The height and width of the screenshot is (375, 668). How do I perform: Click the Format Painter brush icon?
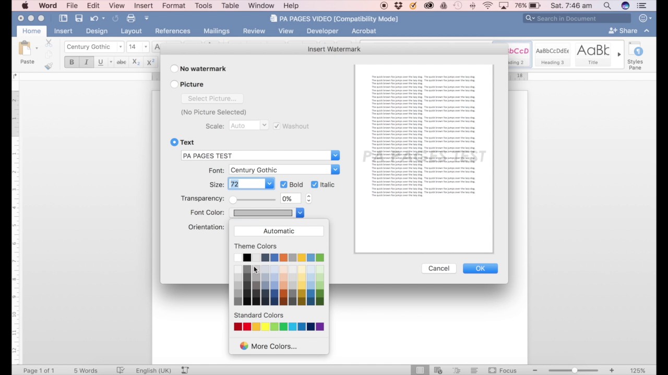(x=49, y=66)
